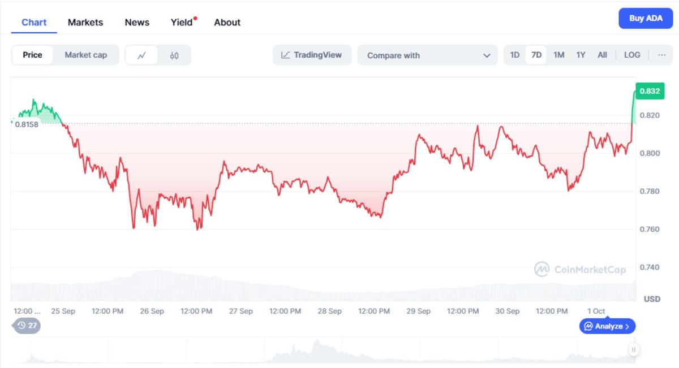The width and height of the screenshot is (679, 368).
Task: Click the Buy ADA button
Action: tap(646, 18)
